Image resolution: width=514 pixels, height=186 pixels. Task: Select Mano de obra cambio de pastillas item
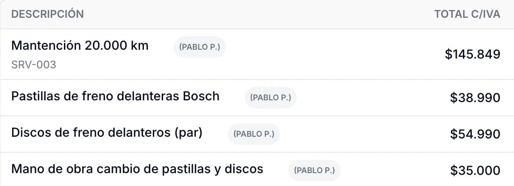137,169
